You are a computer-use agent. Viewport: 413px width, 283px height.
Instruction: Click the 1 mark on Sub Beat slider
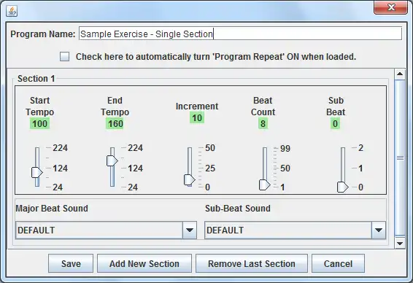361,168
